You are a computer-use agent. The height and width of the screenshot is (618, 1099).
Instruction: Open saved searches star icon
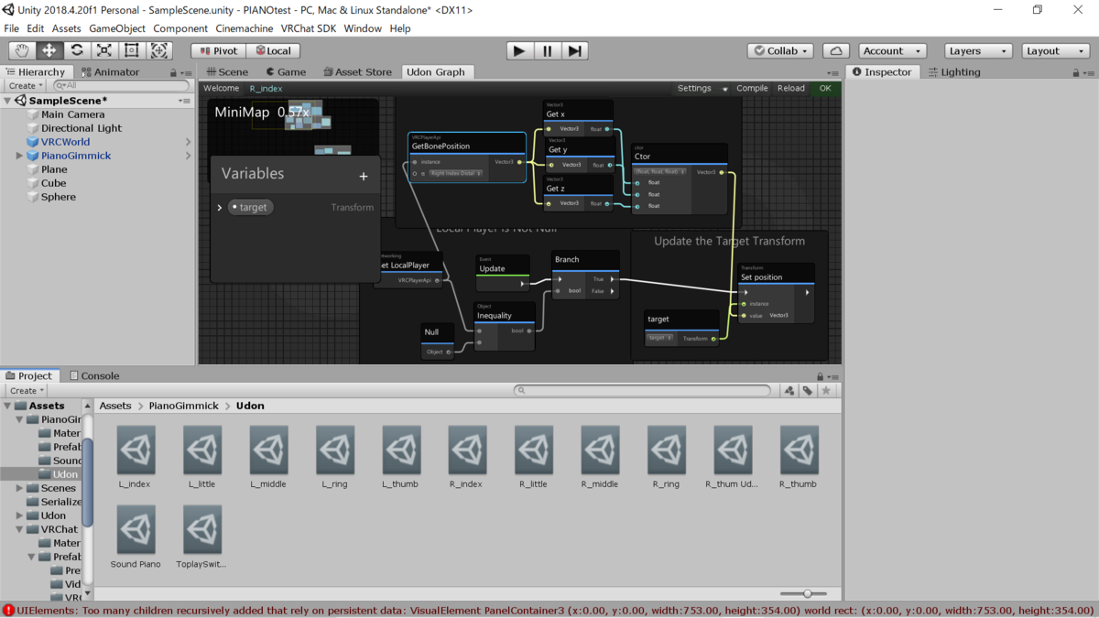coord(826,390)
